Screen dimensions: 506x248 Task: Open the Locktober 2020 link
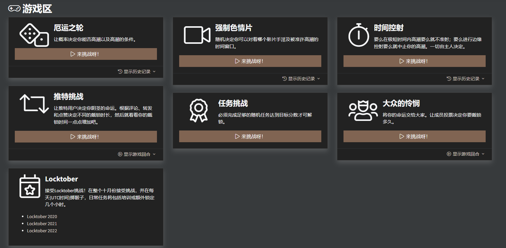[x=42, y=217]
